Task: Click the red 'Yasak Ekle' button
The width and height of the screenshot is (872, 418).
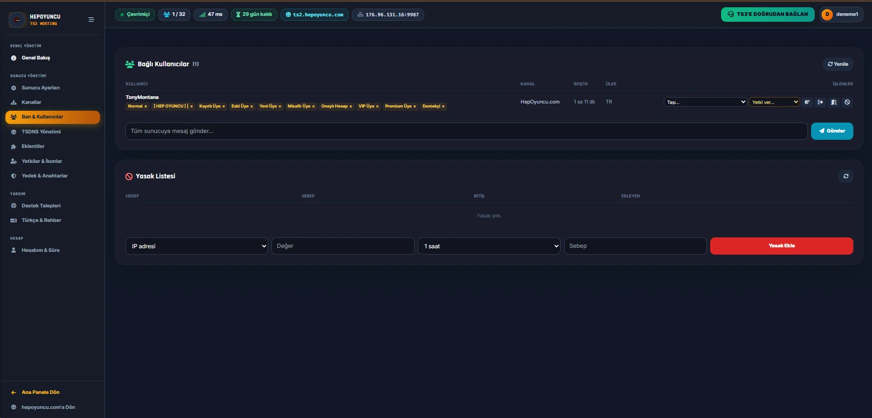Action: 782,246
